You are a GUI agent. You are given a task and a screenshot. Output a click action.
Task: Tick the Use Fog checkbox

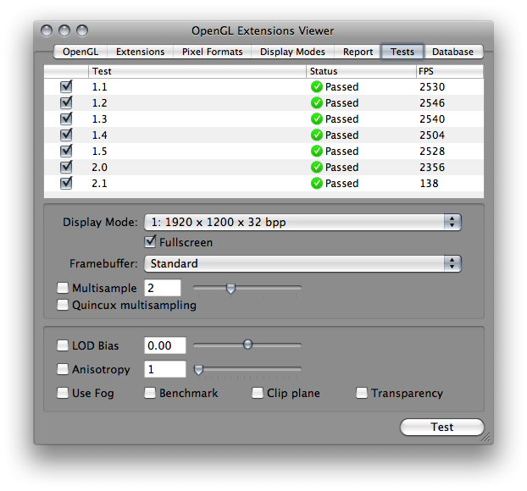[x=63, y=393]
